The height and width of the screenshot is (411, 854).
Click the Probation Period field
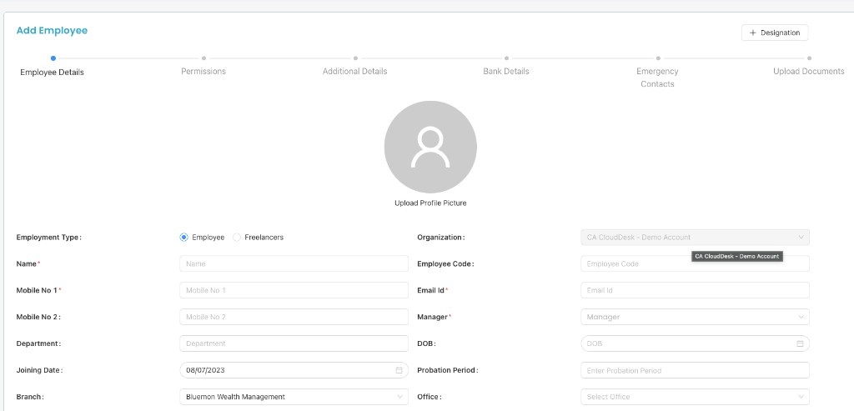pos(695,370)
